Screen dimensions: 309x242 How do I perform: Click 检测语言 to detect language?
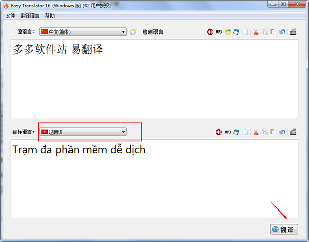point(153,32)
